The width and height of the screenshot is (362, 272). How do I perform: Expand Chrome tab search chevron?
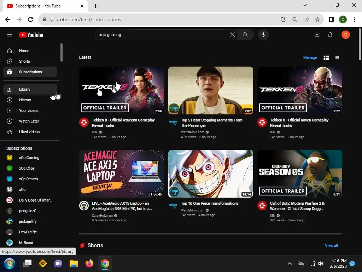[x=305, y=5]
